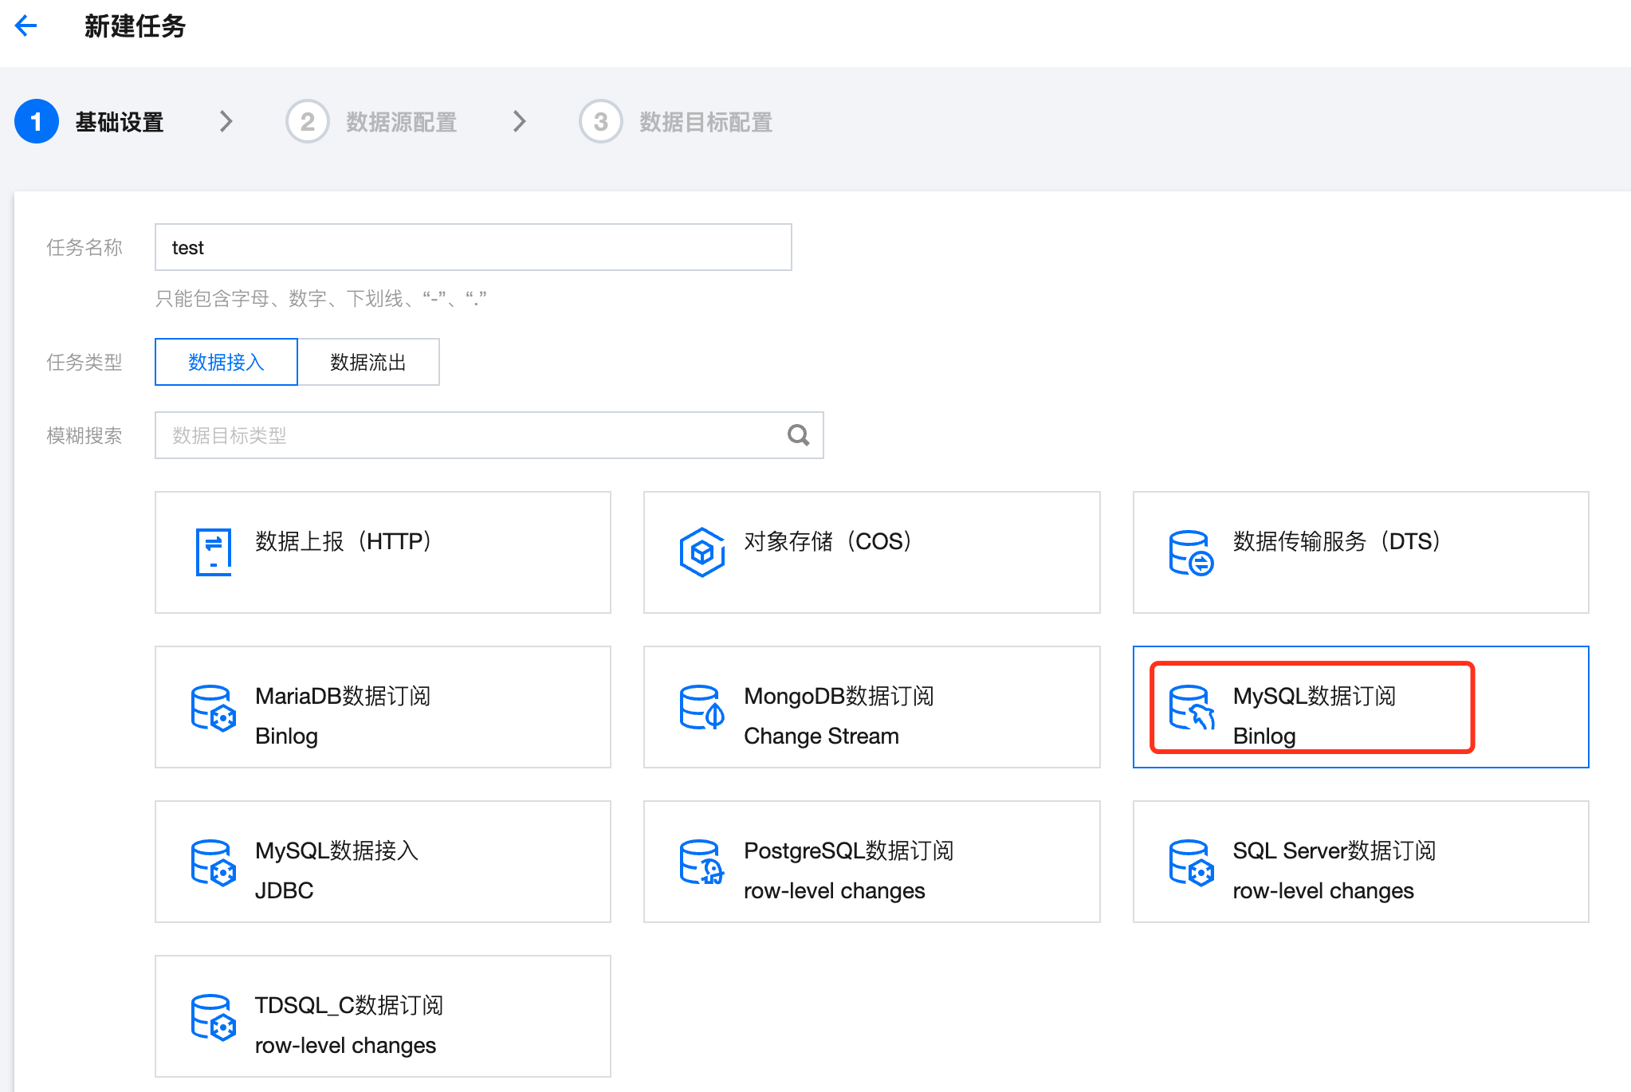Choose MySQL数据接入 JDBC card
1631x1092 pixels.
[x=383, y=862]
